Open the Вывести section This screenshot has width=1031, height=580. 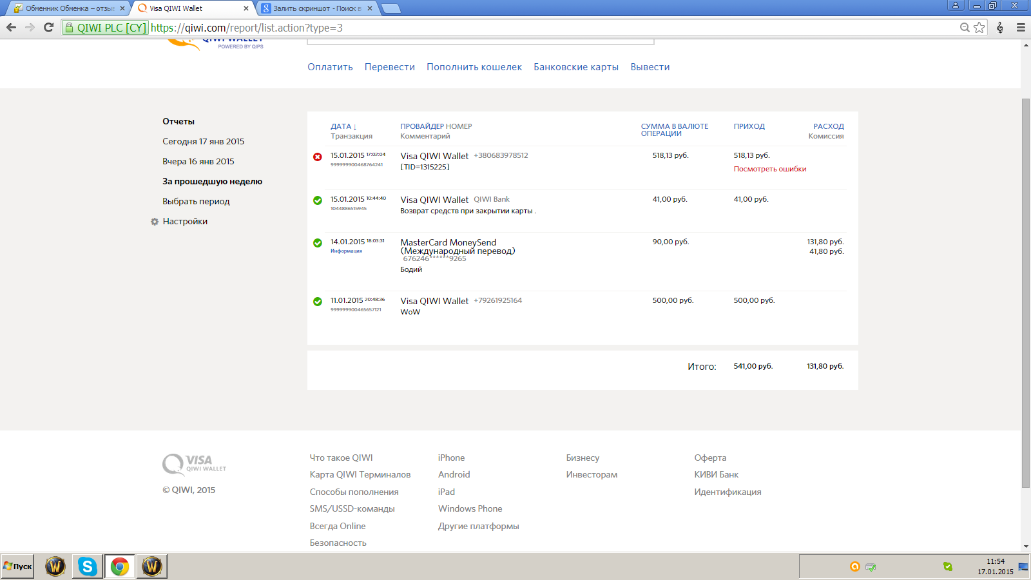coord(650,67)
